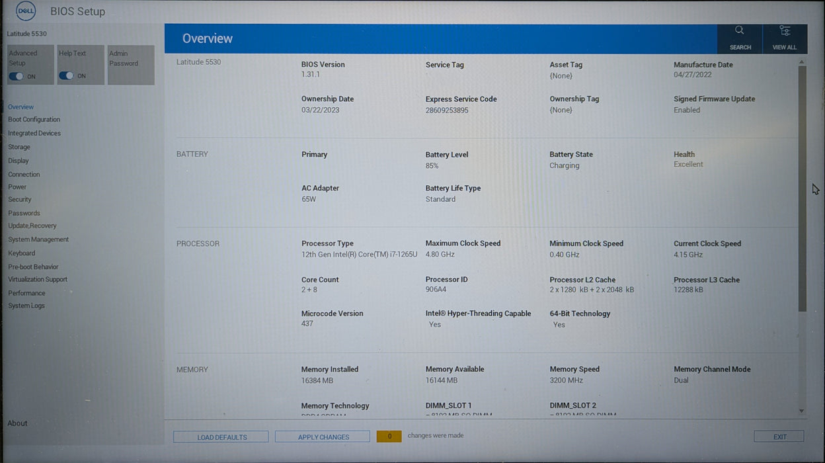Click Battery State Charging value
Screen dimensions: 825x463
click(x=565, y=166)
